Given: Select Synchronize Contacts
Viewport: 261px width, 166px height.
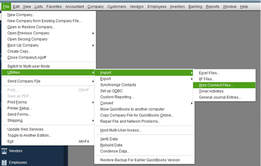Looking at the screenshot, I should click(144, 85).
